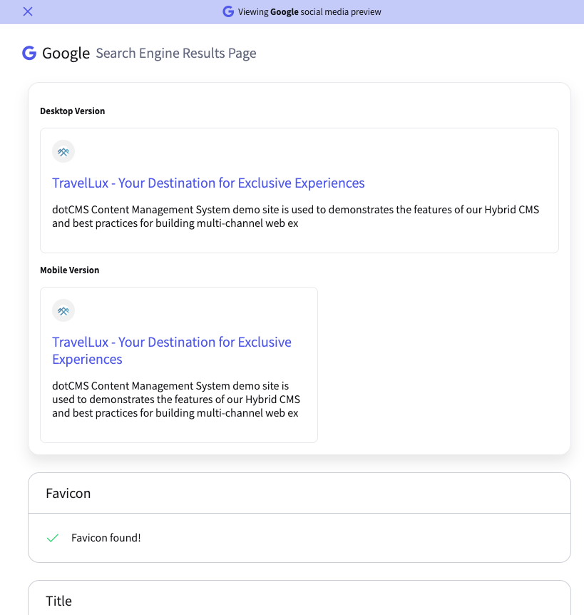
Task: Click the Google G icon beside page heading
Action: (29, 53)
